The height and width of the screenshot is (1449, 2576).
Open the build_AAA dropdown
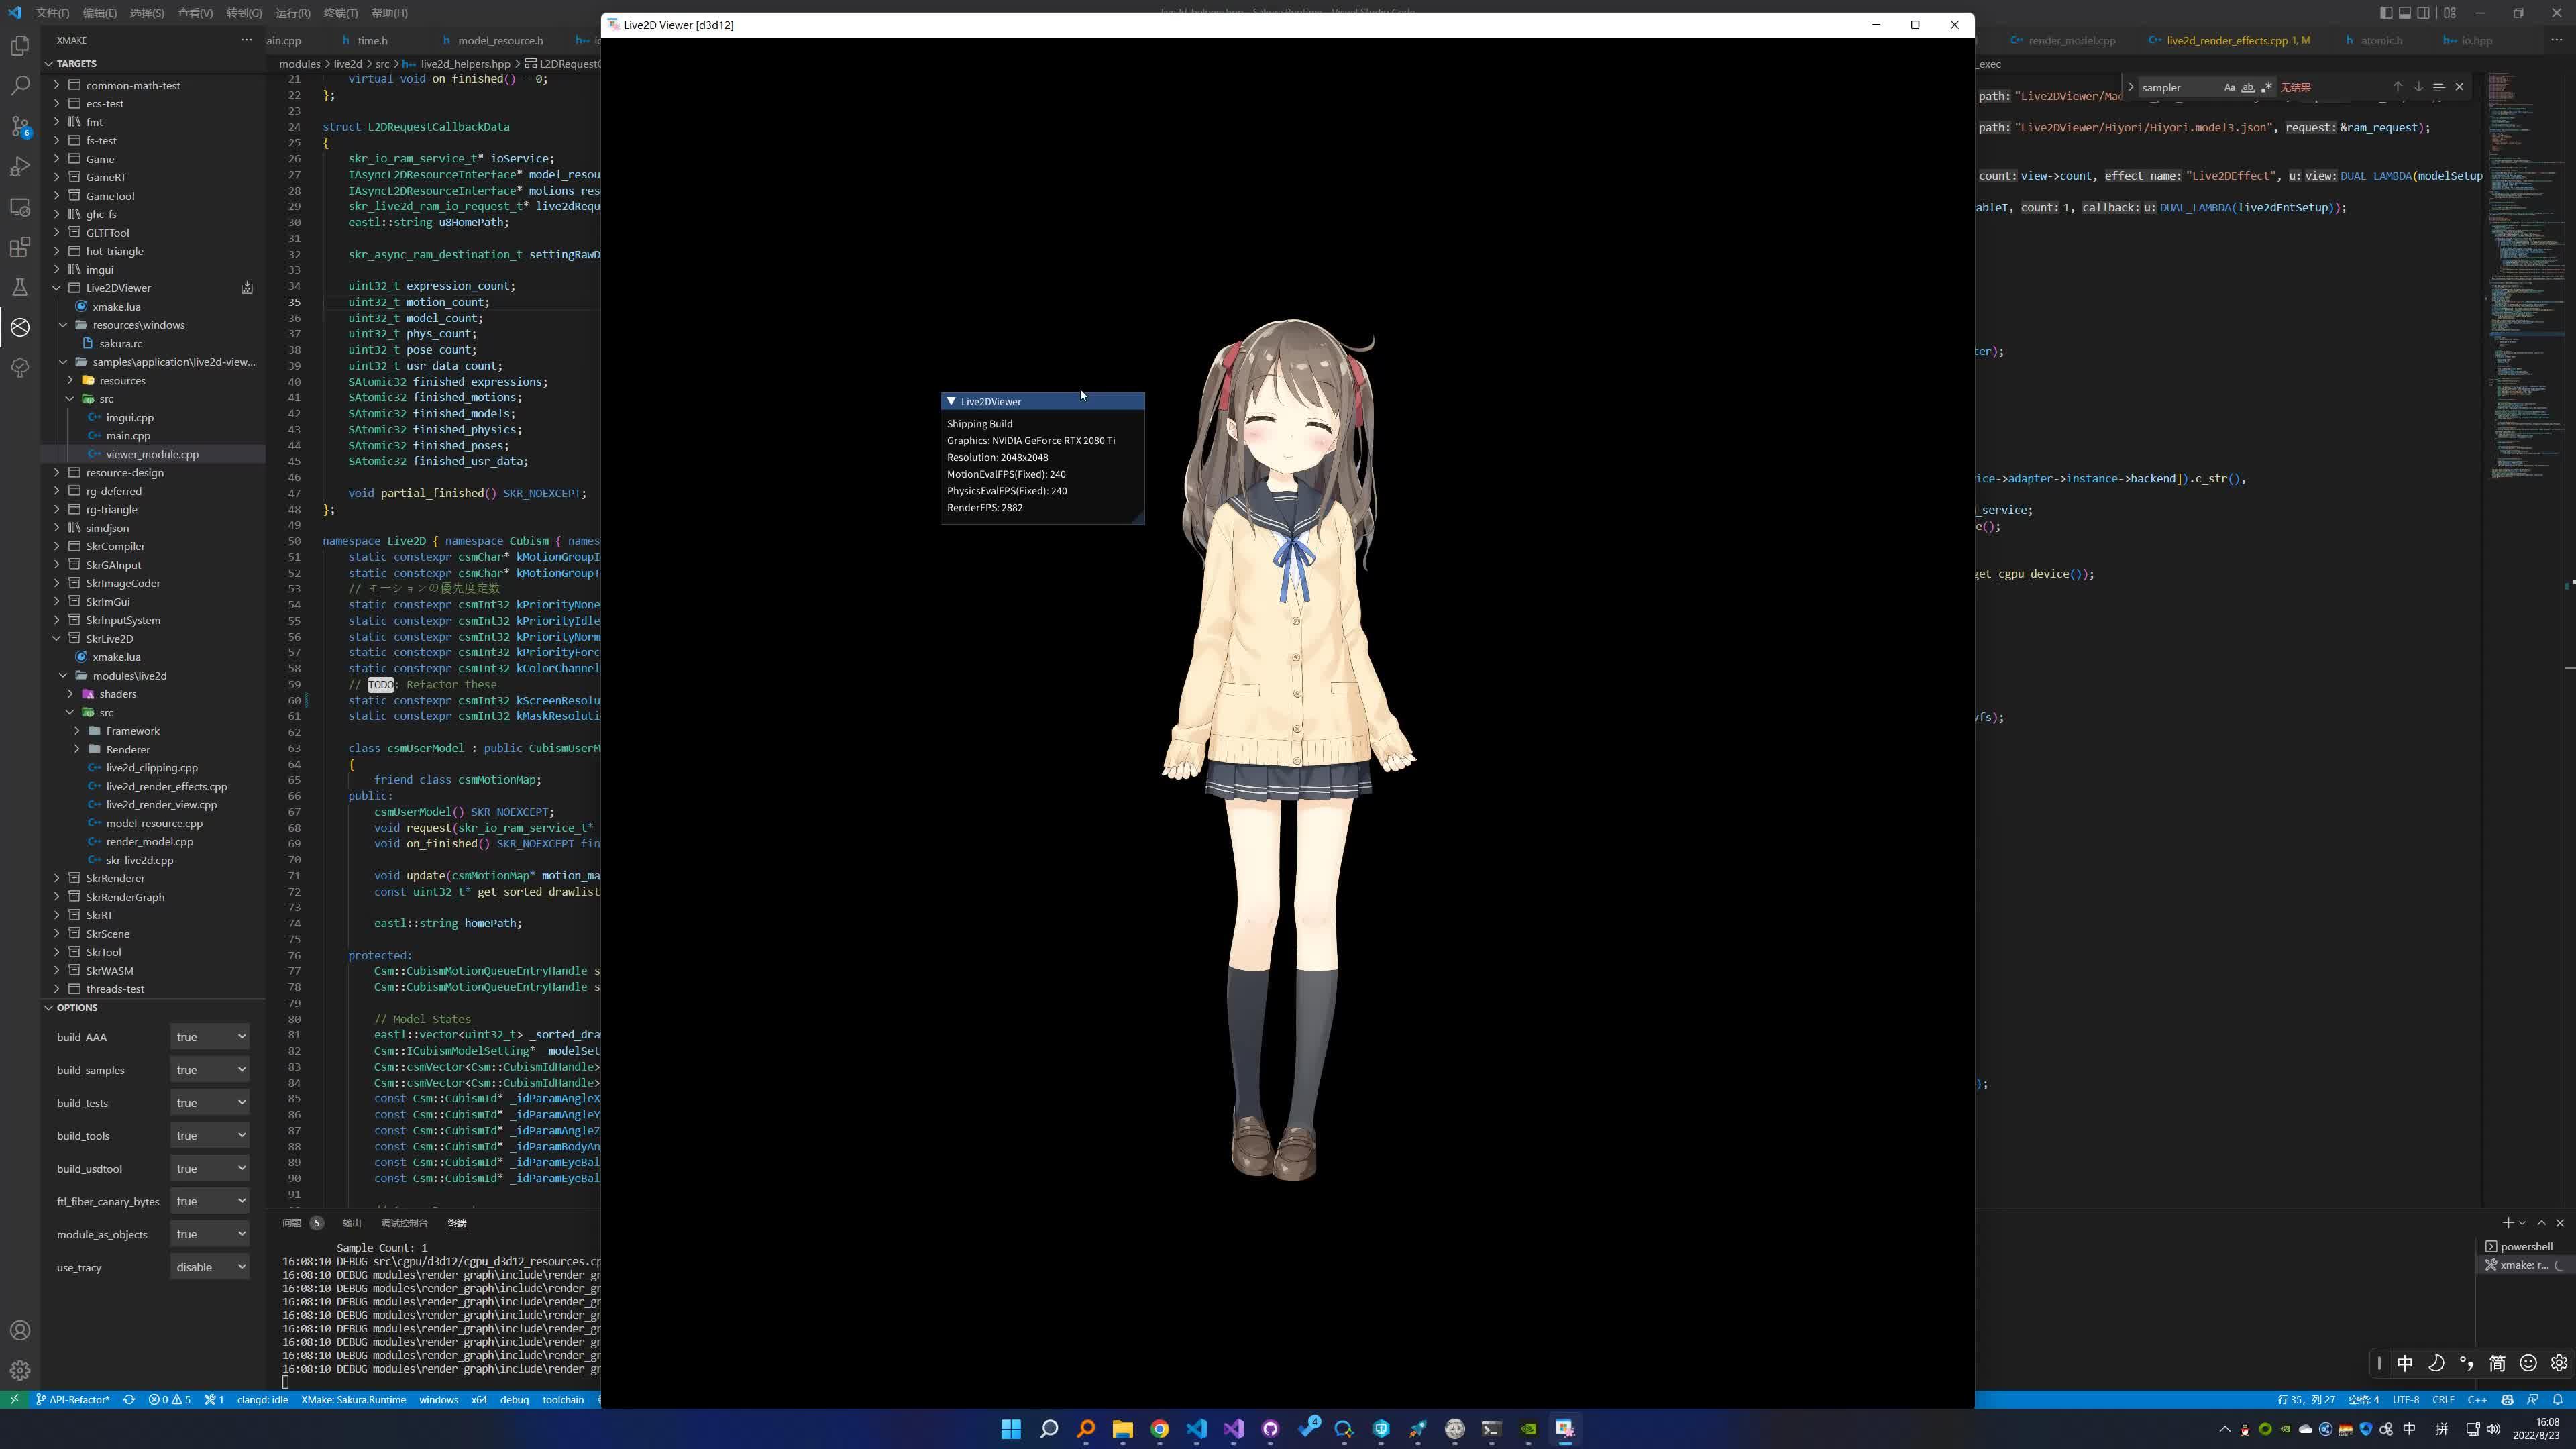pos(210,1037)
